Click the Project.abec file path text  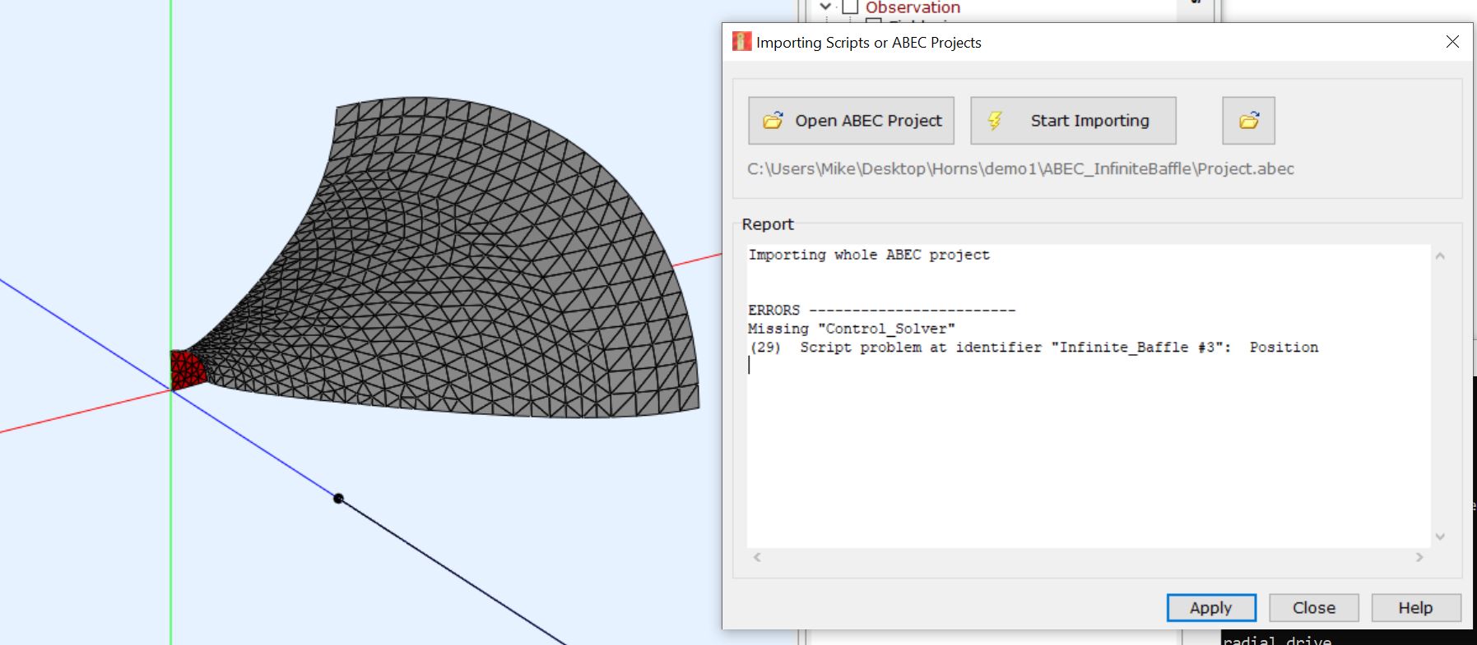(x=1020, y=169)
